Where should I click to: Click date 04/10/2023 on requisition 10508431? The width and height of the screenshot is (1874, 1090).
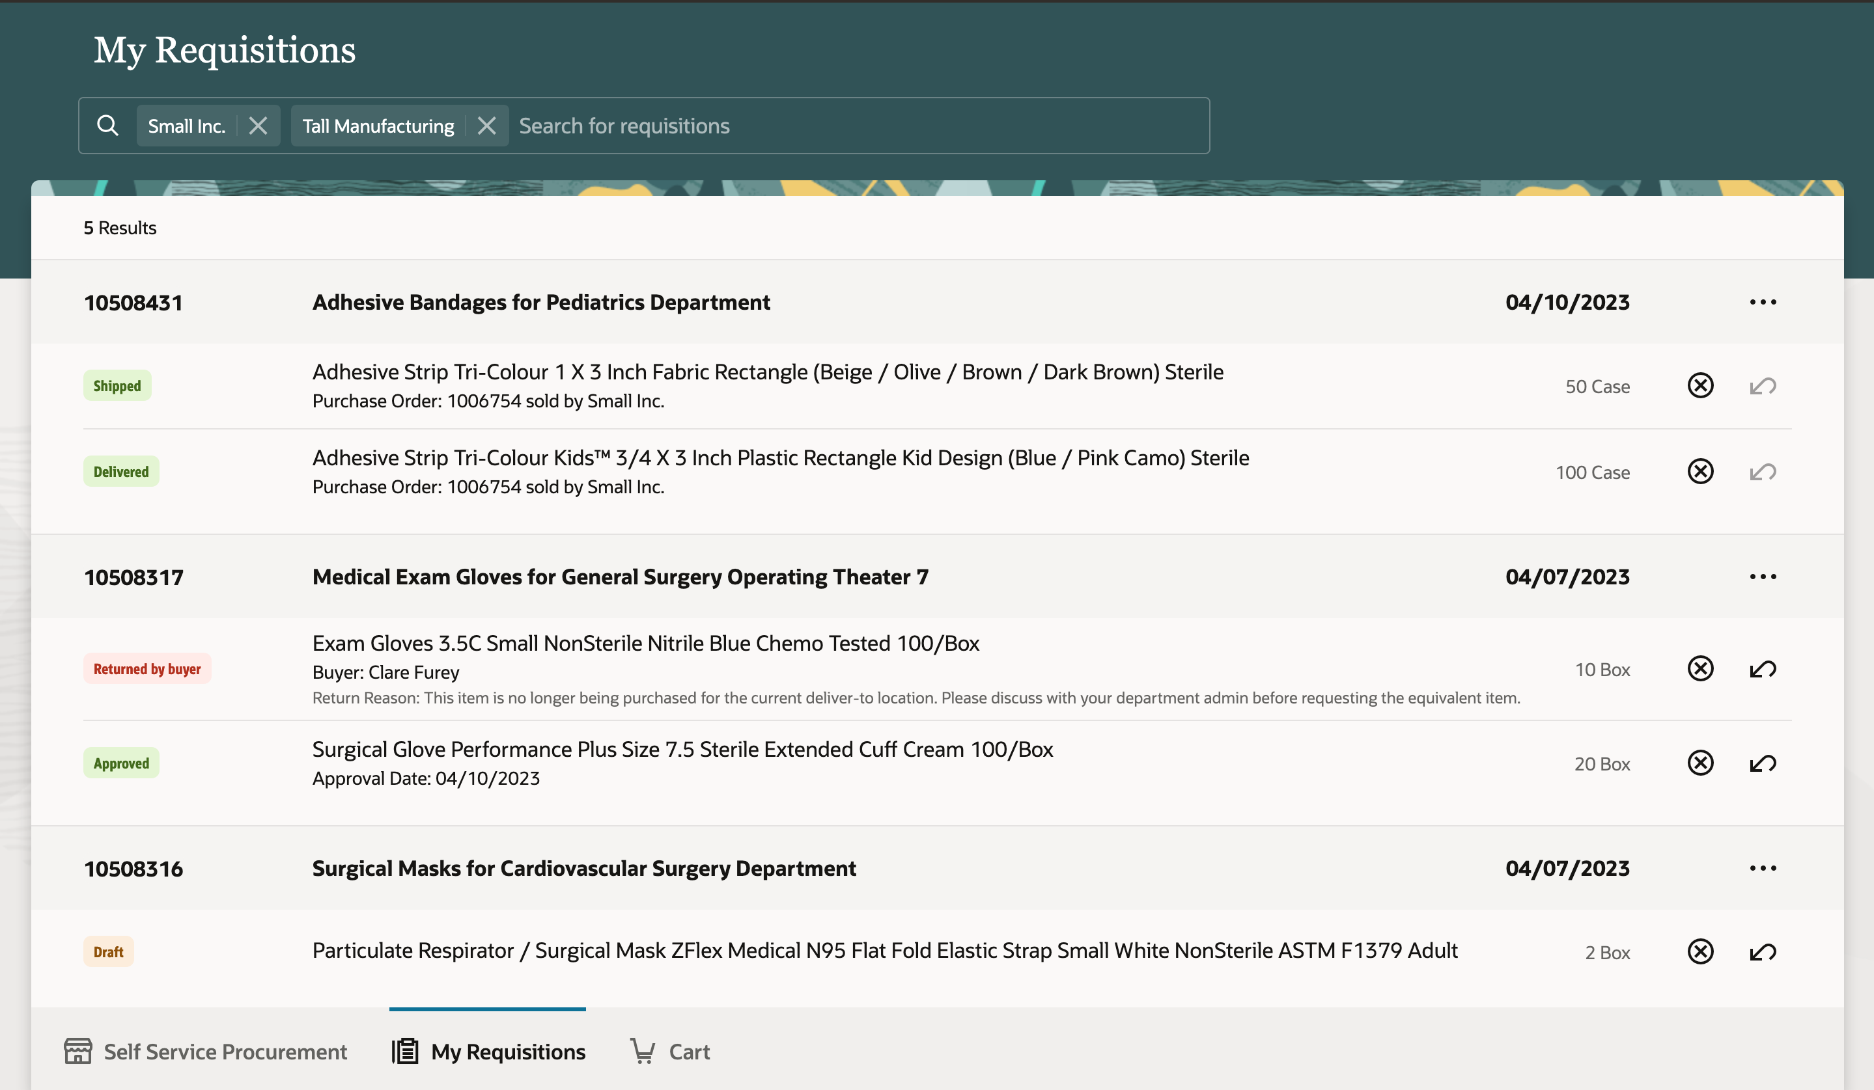(1567, 303)
